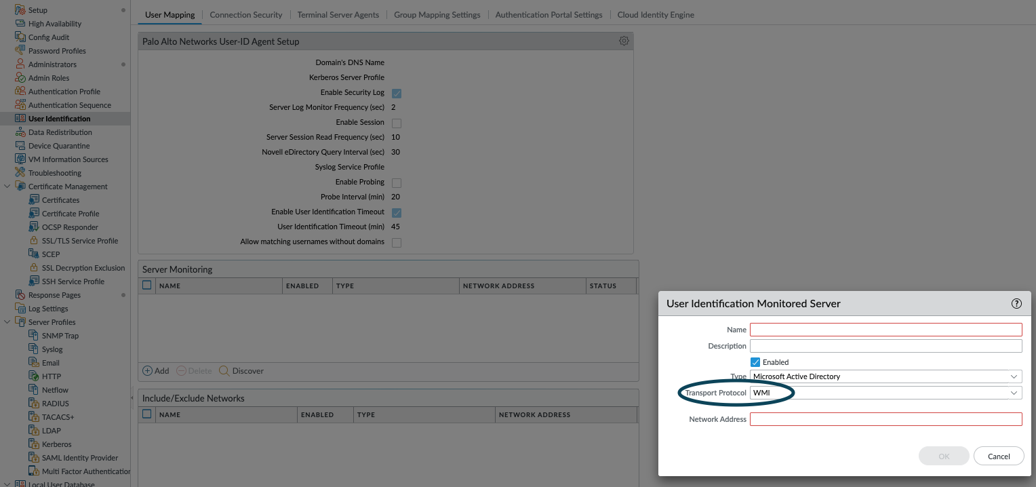The image size is (1036, 487).
Task: Collapse the Certificate Management tree node
Action: 7,187
